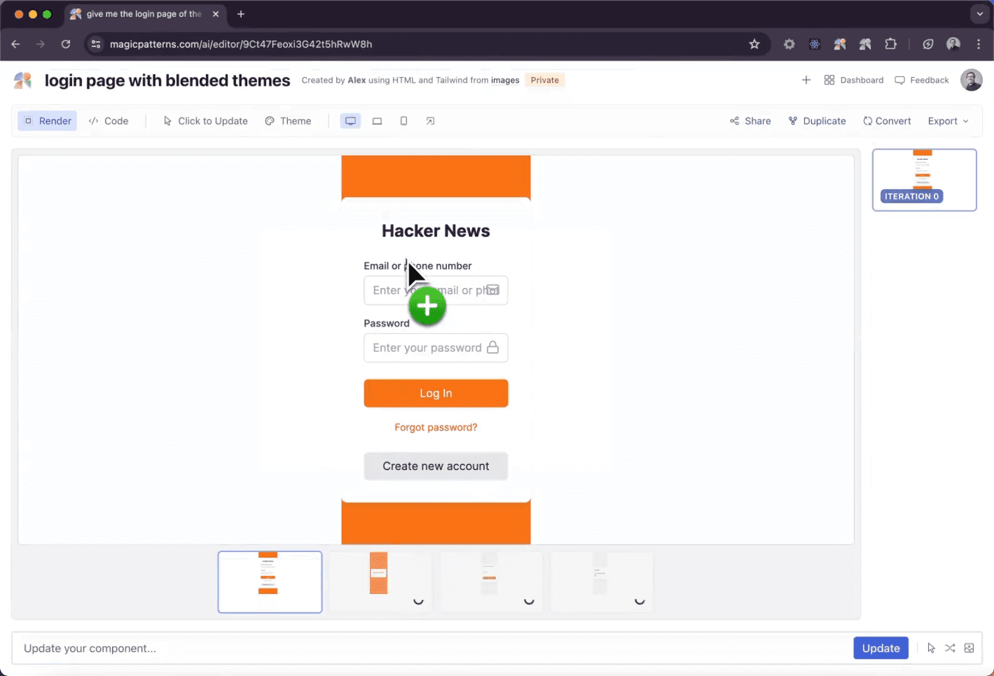Click the Magic Patterns logo icon
Screen dimensions: 994x676
[23, 80]
